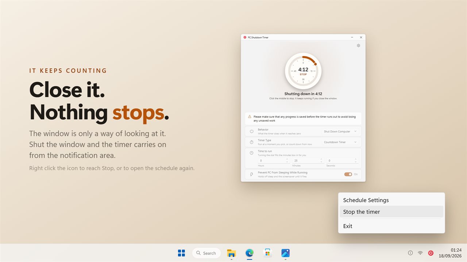Click the Minutes field showing 25

[x=308, y=160]
